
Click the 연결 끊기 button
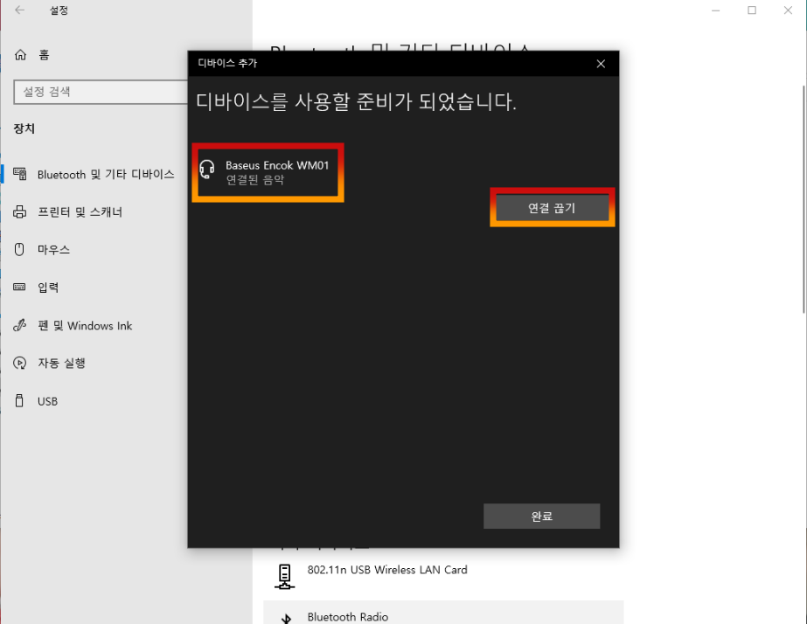[x=552, y=207]
